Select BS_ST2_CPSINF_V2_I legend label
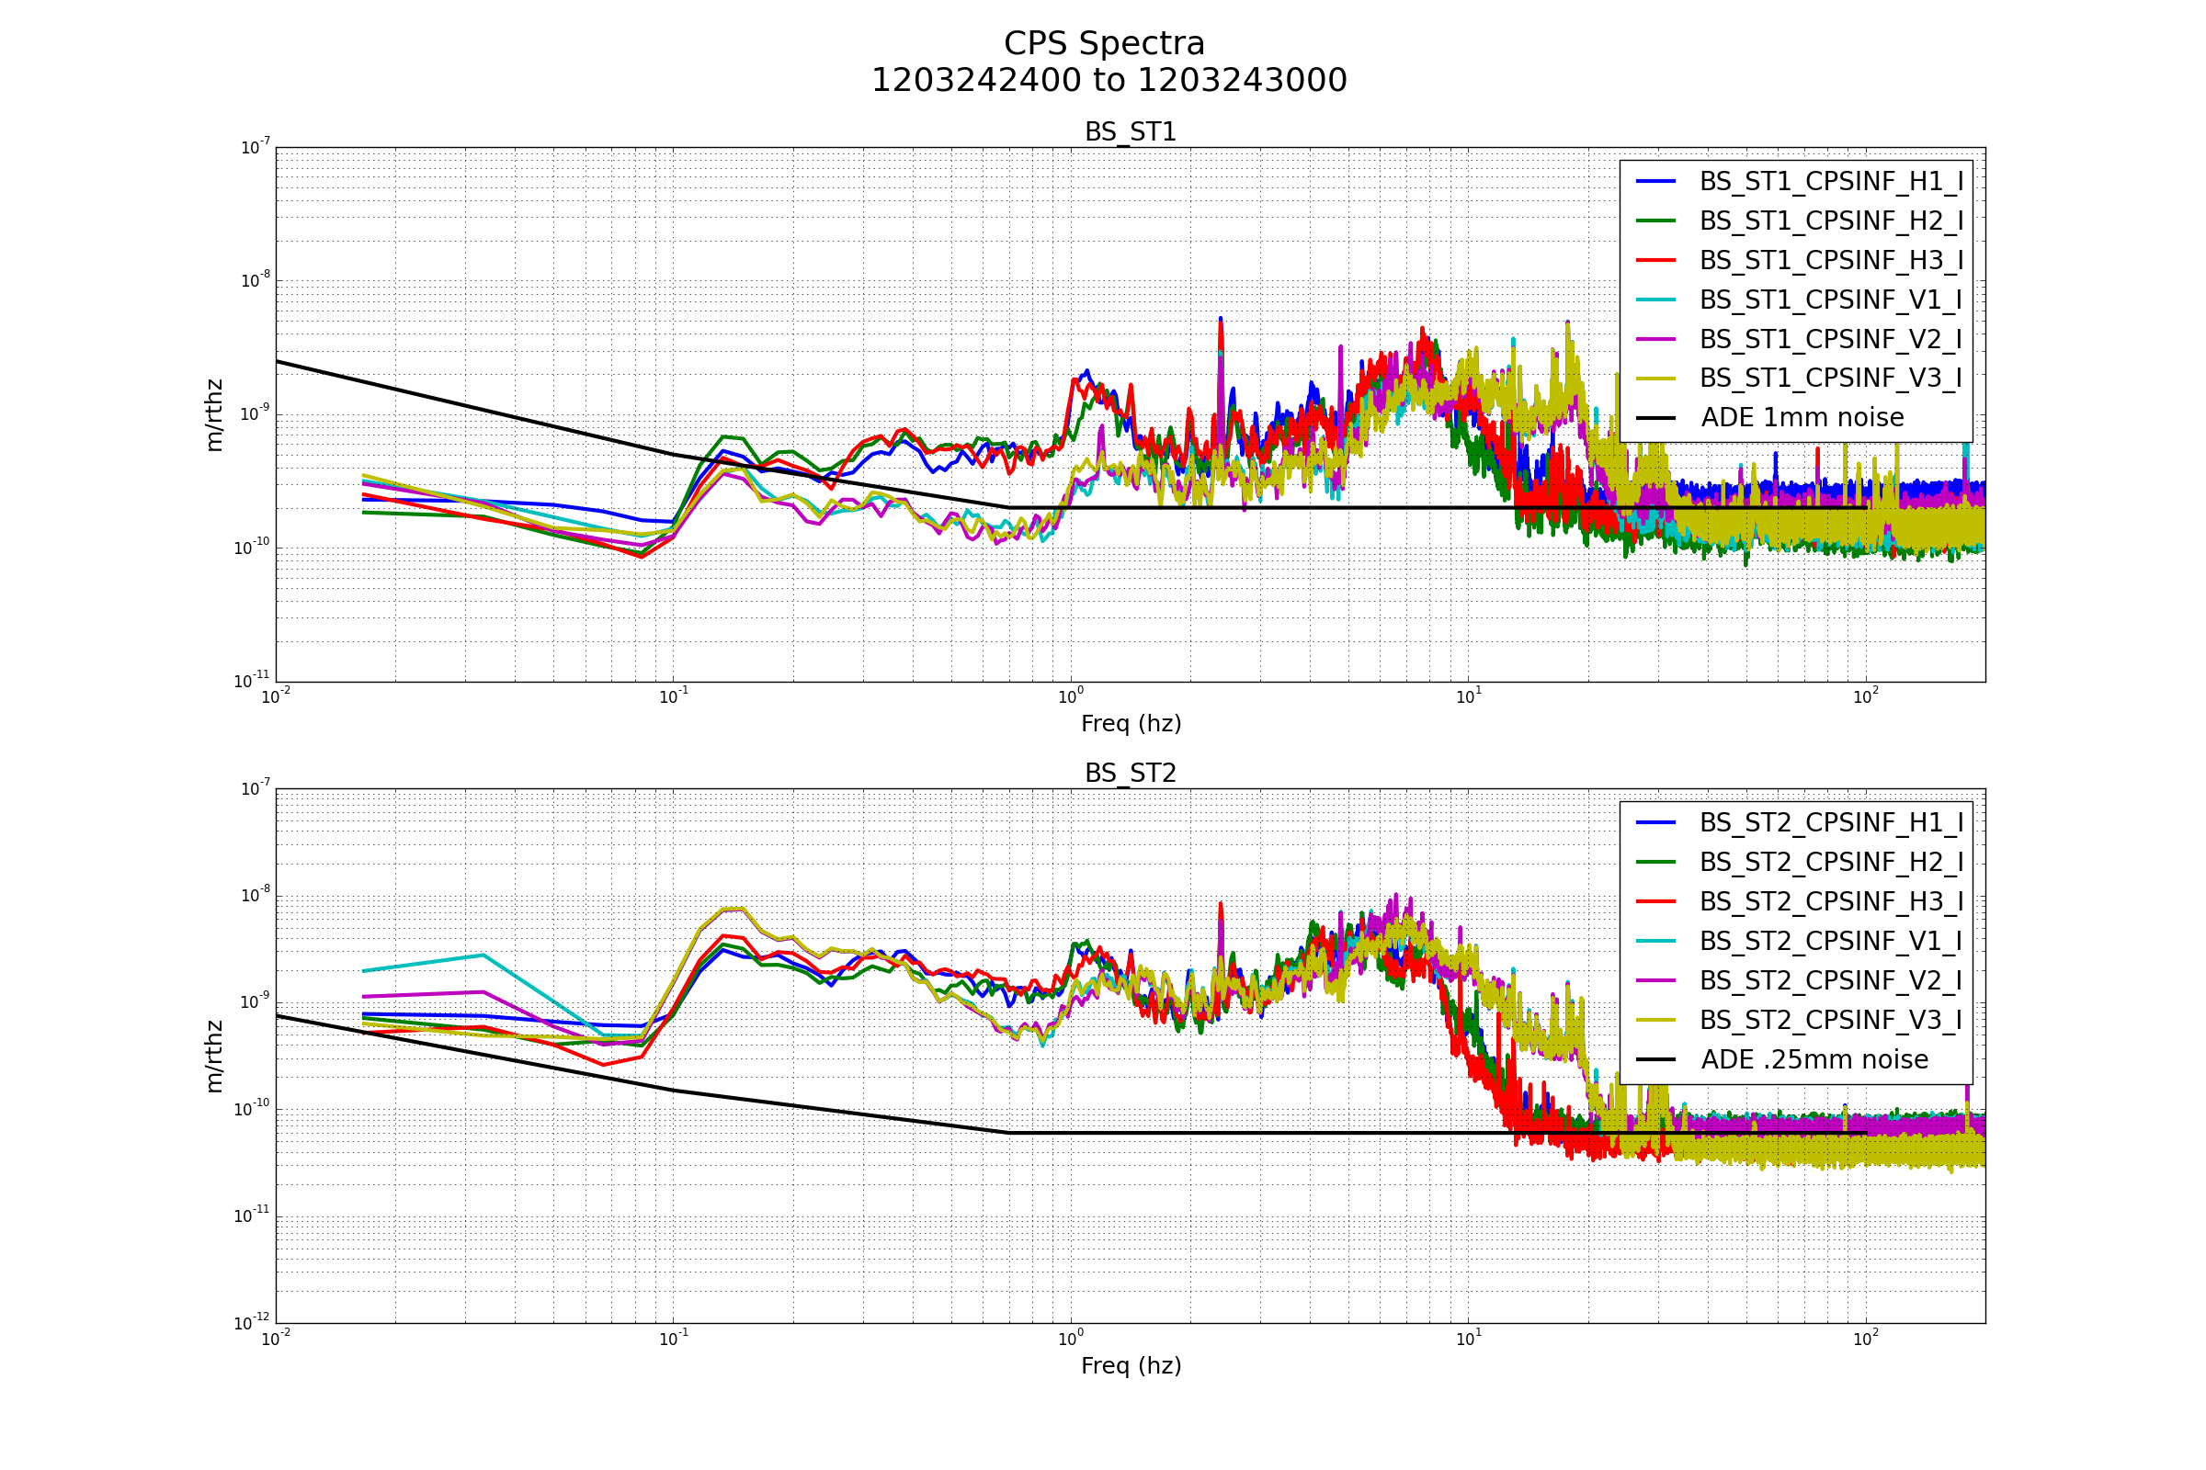Image resolution: width=2206 pixels, height=1470 pixels. pyautogui.click(x=1830, y=979)
